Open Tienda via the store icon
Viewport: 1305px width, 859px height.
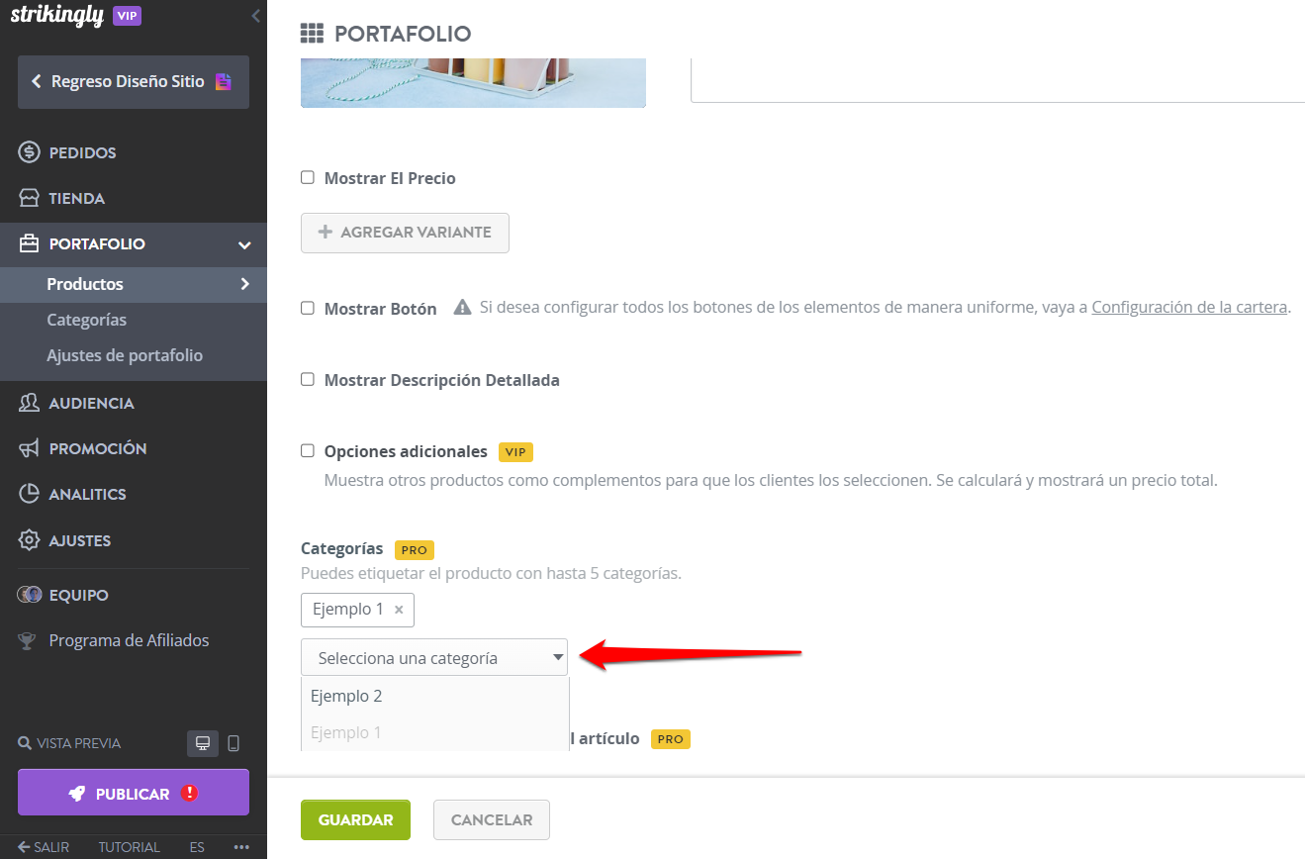[x=30, y=198]
